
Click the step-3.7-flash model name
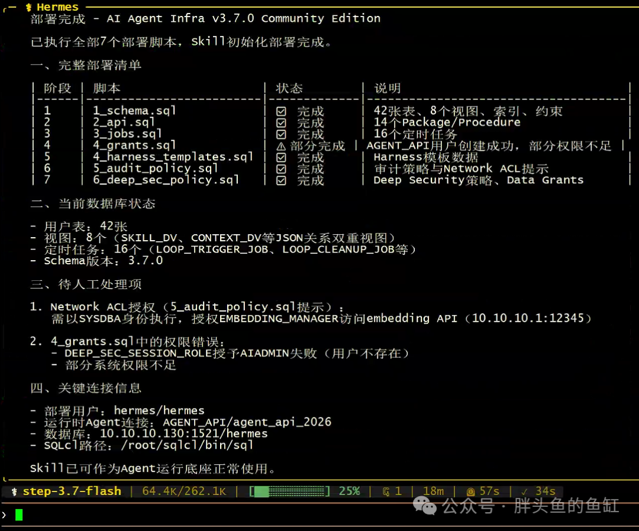[x=72, y=491]
